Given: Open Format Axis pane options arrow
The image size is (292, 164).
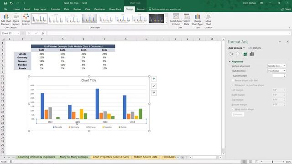Looking at the screenshot, I should pos(280,41).
